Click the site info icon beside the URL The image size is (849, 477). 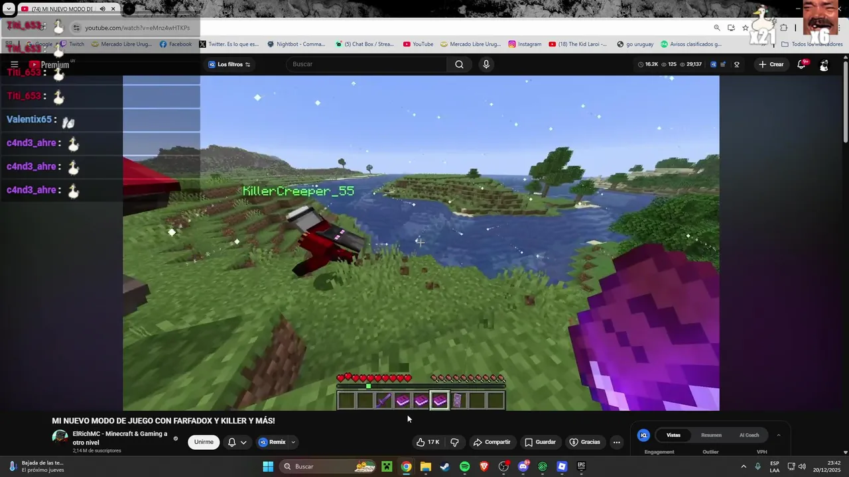(76, 28)
